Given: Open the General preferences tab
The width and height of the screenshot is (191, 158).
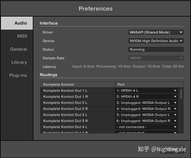Looking at the screenshot, I should tap(18, 49).
